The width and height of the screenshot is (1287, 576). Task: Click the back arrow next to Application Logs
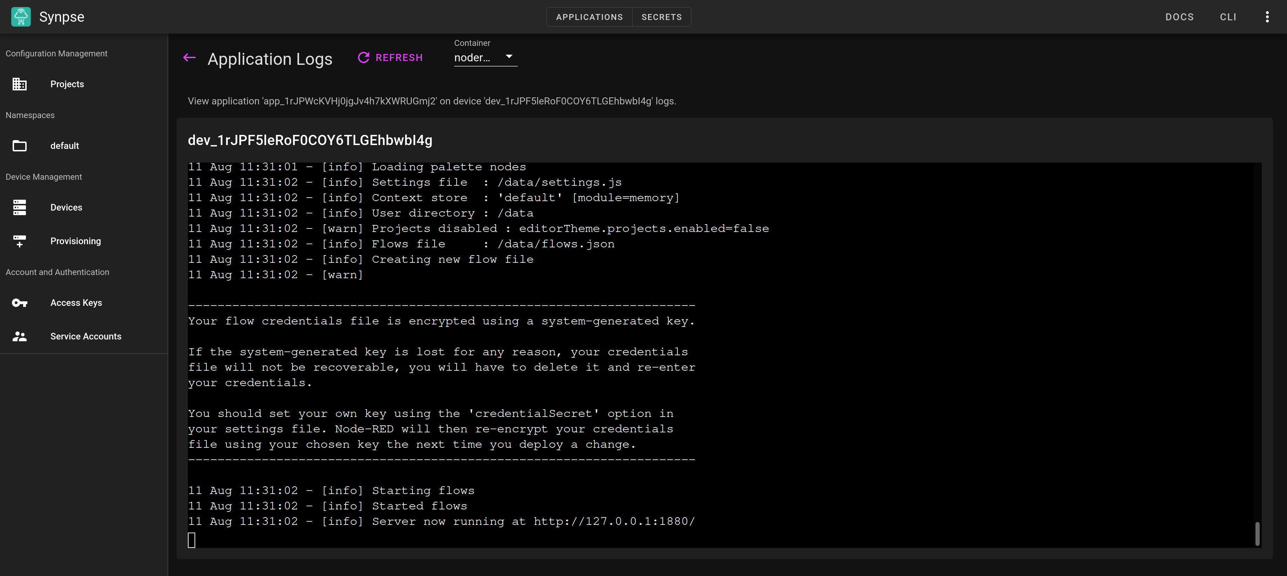pyautogui.click(x=189, y=58)
